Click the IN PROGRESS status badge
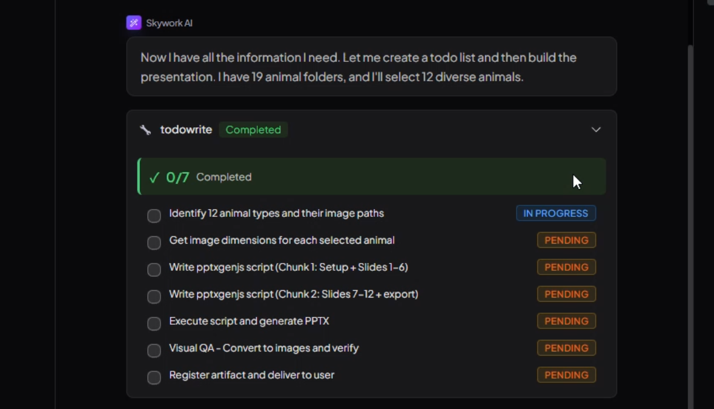 point(556,213)
